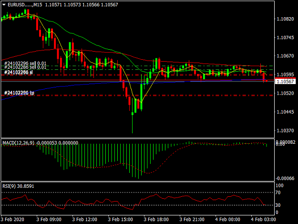Click the 3 Feb 15:00 time label

click(x=120, y=219)
